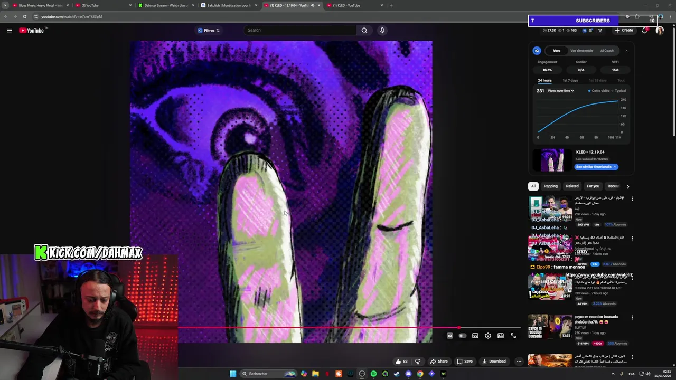Open Spotify from the taskbar
This screenshot has height=380, width=676.
coord(373,374)
